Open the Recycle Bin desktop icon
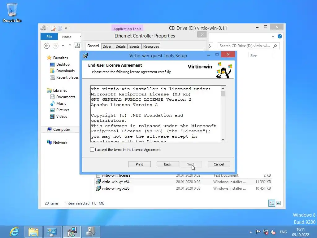Image resolution: width=317 pixels, height=238 pixels. 12,12
